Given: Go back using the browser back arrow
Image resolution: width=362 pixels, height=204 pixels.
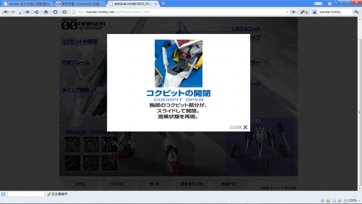Looking at the screenshot, I should click(x=6, y=12).
